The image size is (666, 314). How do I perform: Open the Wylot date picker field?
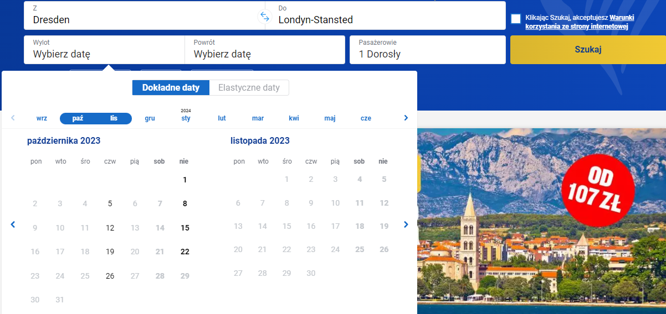(104, 50)
